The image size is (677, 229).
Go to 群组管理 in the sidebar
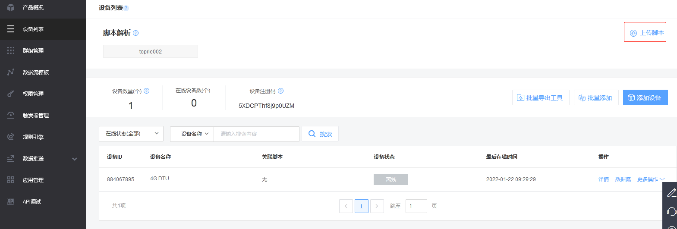tap(33, 51)
